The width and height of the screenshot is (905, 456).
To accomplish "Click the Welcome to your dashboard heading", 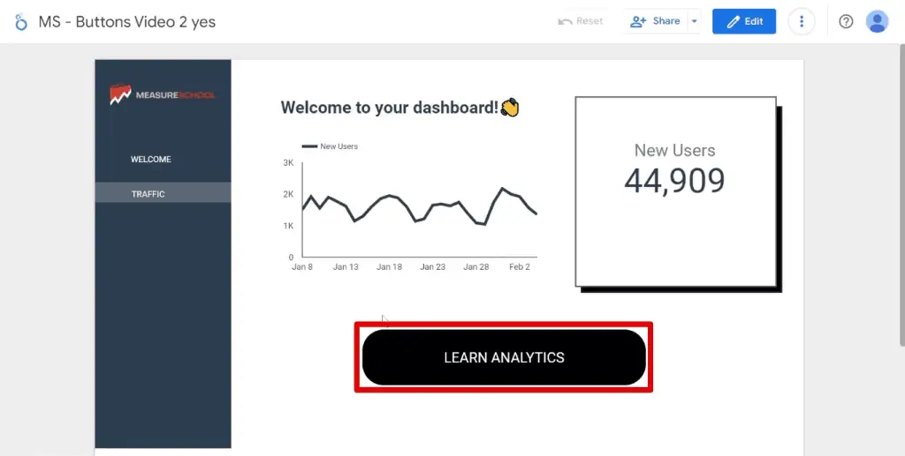I will click(x=400, y=108).
